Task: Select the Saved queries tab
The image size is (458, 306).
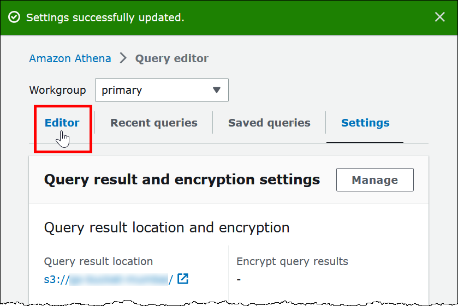Action: pos(269,123)
